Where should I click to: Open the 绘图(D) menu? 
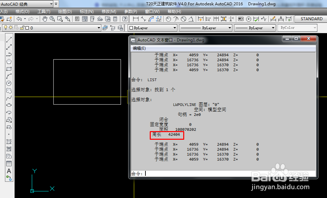[x=65, y=12]
